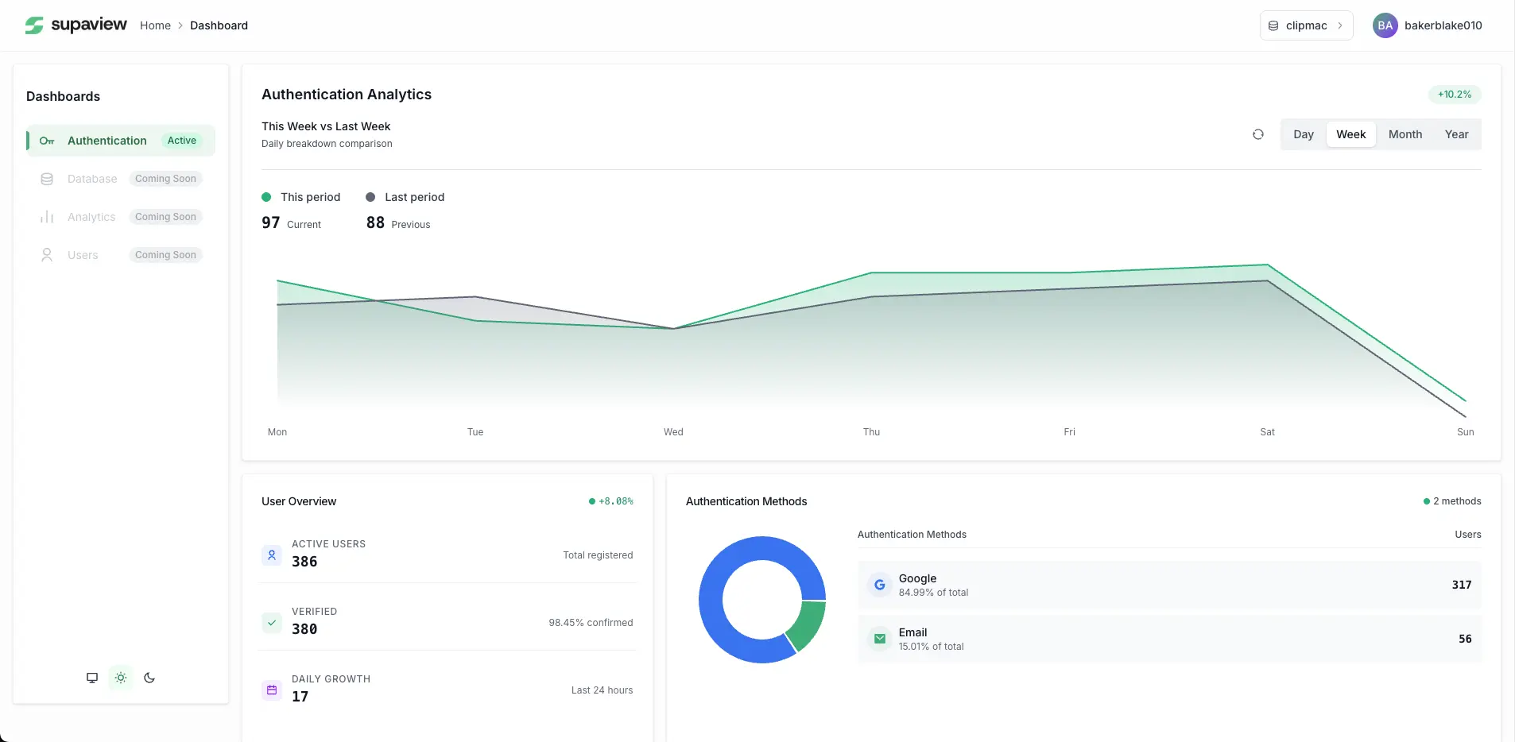Switch to system theme with monitor icon
Image resolution: width=1515 pixels, height=742 pixels.
[x=92, y=678]
